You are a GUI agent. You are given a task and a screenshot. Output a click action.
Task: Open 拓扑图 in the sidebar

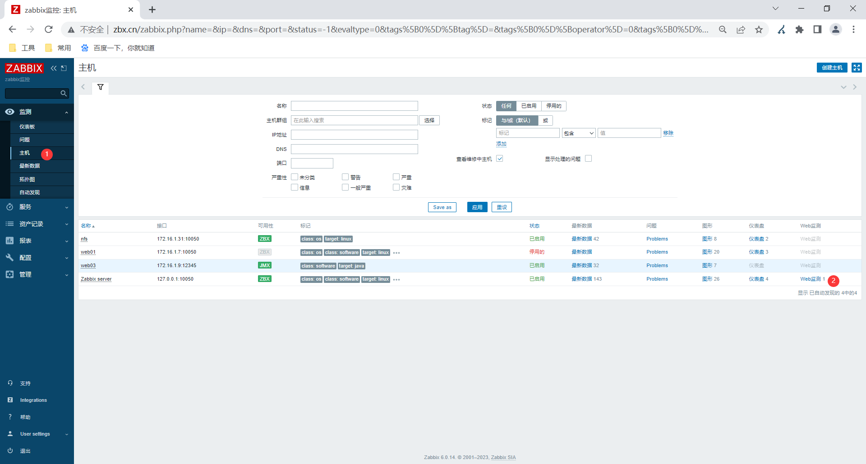click(x=27, y=179)
